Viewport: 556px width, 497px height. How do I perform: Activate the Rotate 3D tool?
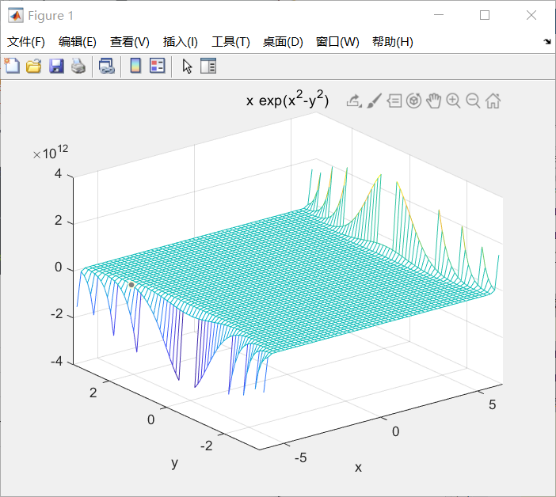[413, 101]
